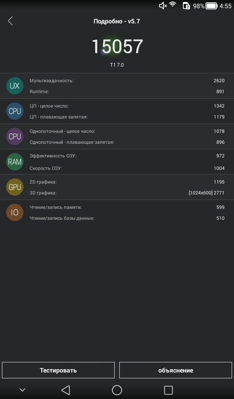234x399 pixels.
Task: Collapse navigation bar with down chevron
Action: pos(22,390)
